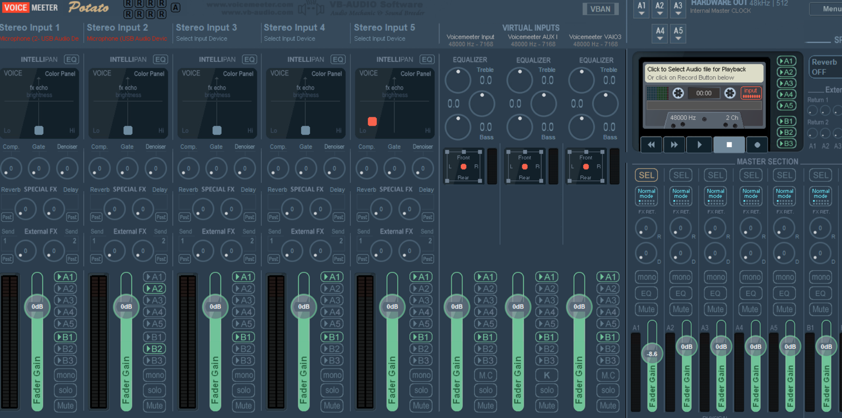
Task: Mute the A2 master bus
Action: tap(681, 309)
